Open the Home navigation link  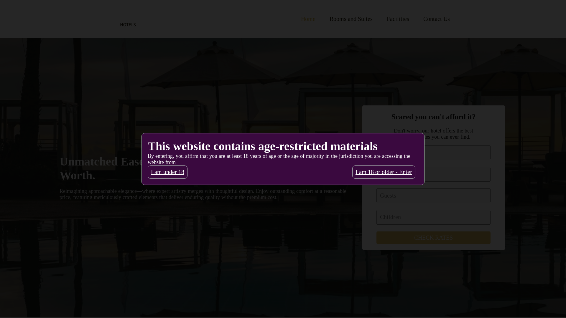(308, 19)
